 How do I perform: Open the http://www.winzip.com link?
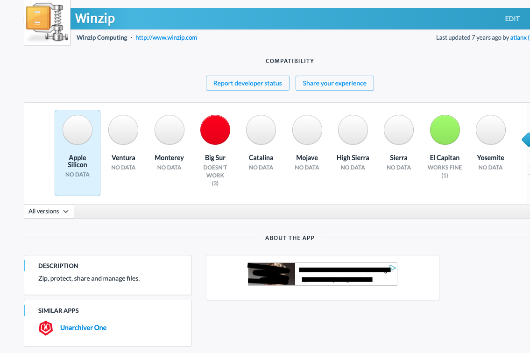tap(166, 37)
